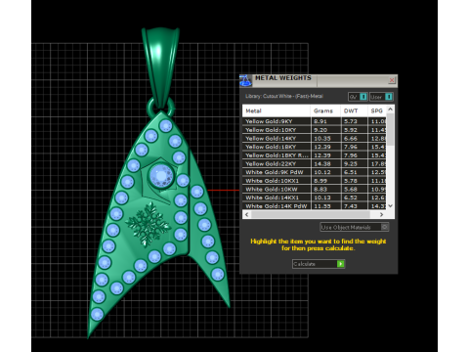The width and height of the screenshot is (469, 352).
Task: Select the Yellow Gold:10KY row
Action: tap(315, 130)
